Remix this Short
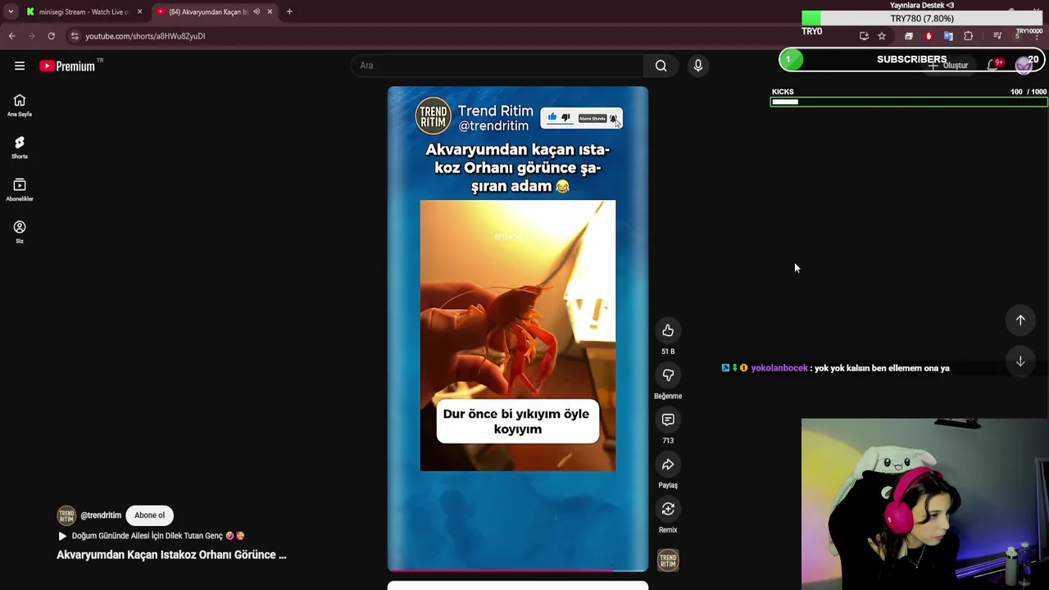 tap(668, 509)
